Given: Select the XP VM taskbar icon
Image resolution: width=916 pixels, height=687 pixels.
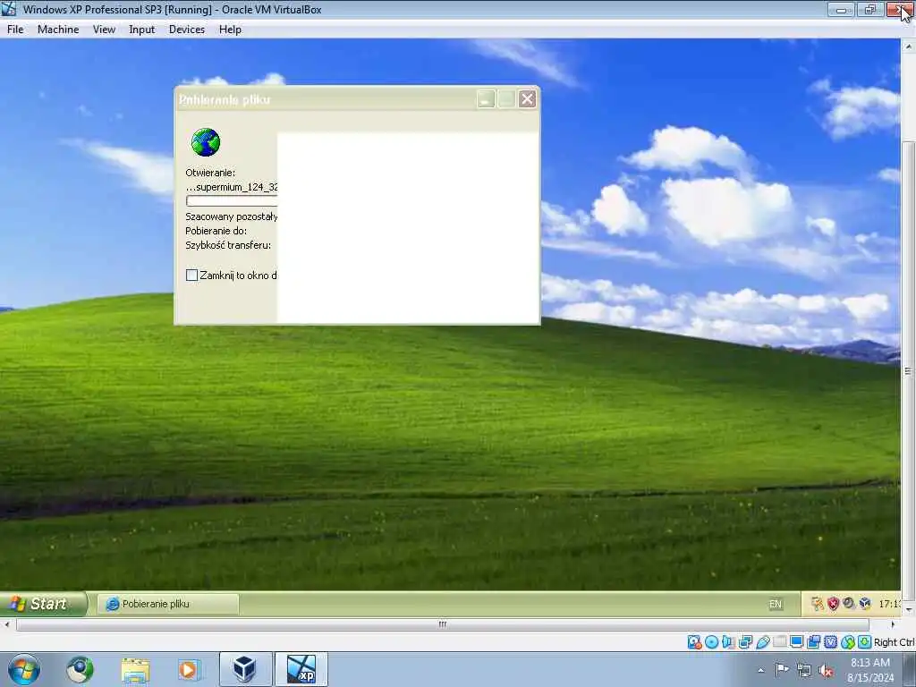Looking at the screenshot, I should click(x=301, y=669).
